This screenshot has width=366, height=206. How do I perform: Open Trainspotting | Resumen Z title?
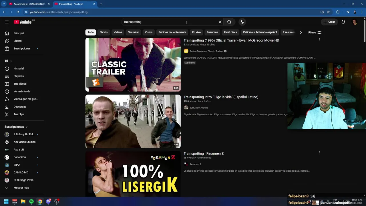[204, 154]
